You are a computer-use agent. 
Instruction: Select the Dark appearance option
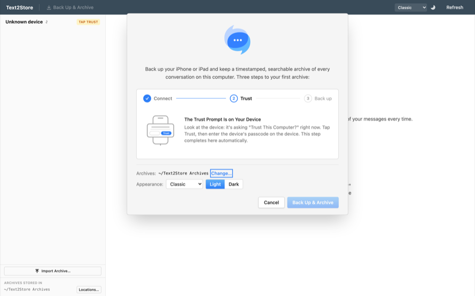coord(233,184)
